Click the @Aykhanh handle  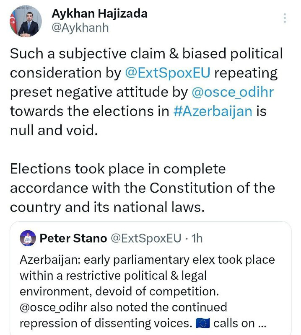coord(80,28)
